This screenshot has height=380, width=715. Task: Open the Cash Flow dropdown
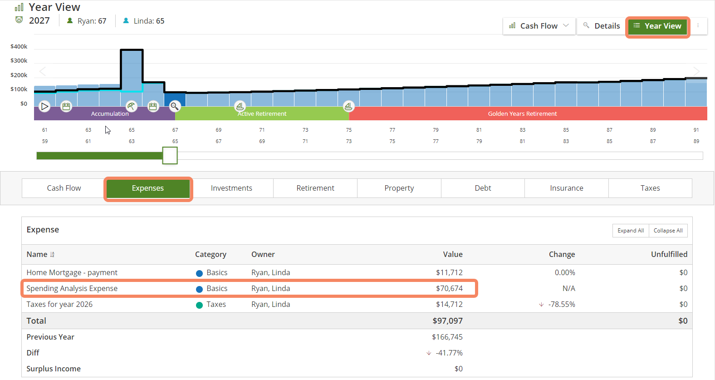point(539,26)
